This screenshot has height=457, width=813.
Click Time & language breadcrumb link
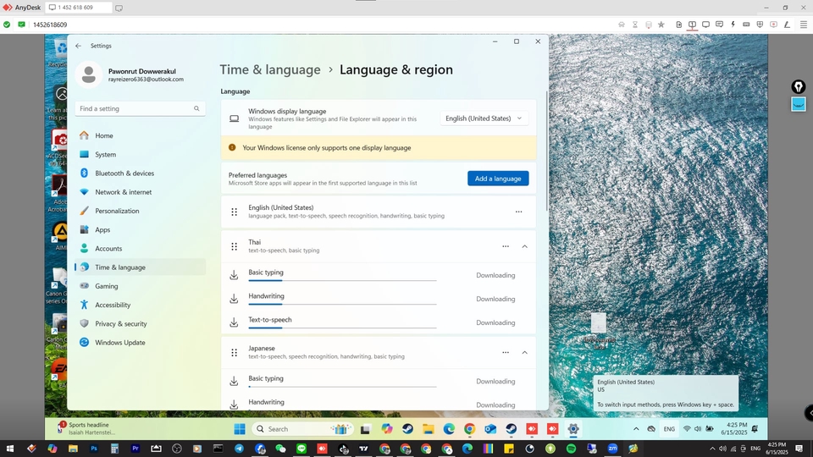(x=270, y=70)
